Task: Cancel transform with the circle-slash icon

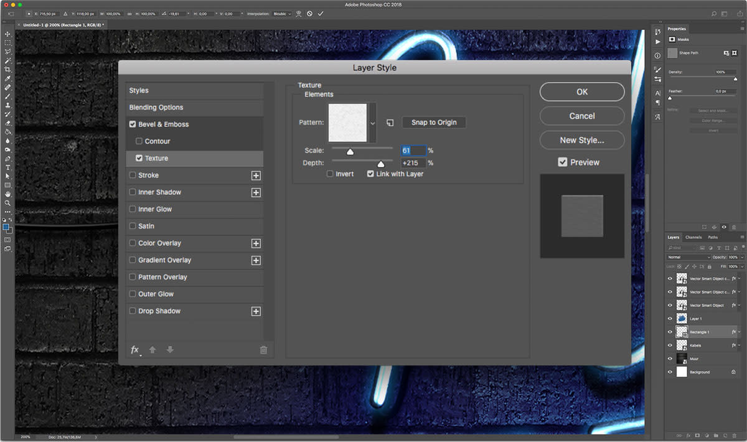Action: click(x=309, y=13)
